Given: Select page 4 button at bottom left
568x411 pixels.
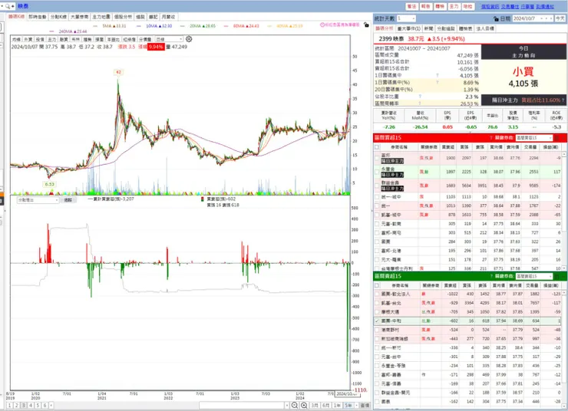Looking at the screenshot, I should 31,406.
